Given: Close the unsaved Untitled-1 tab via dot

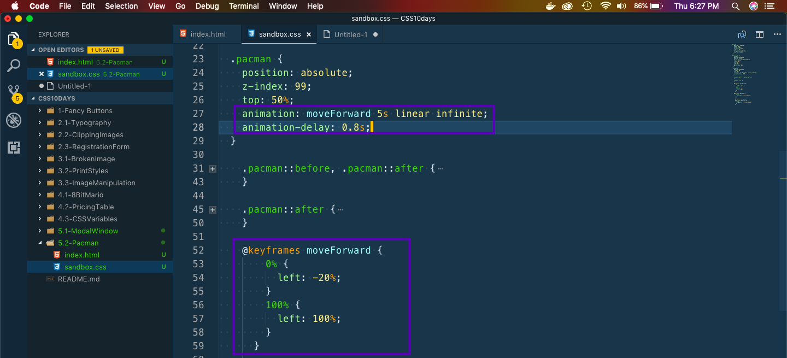Looking at the screenshot, I should point(375,34).
